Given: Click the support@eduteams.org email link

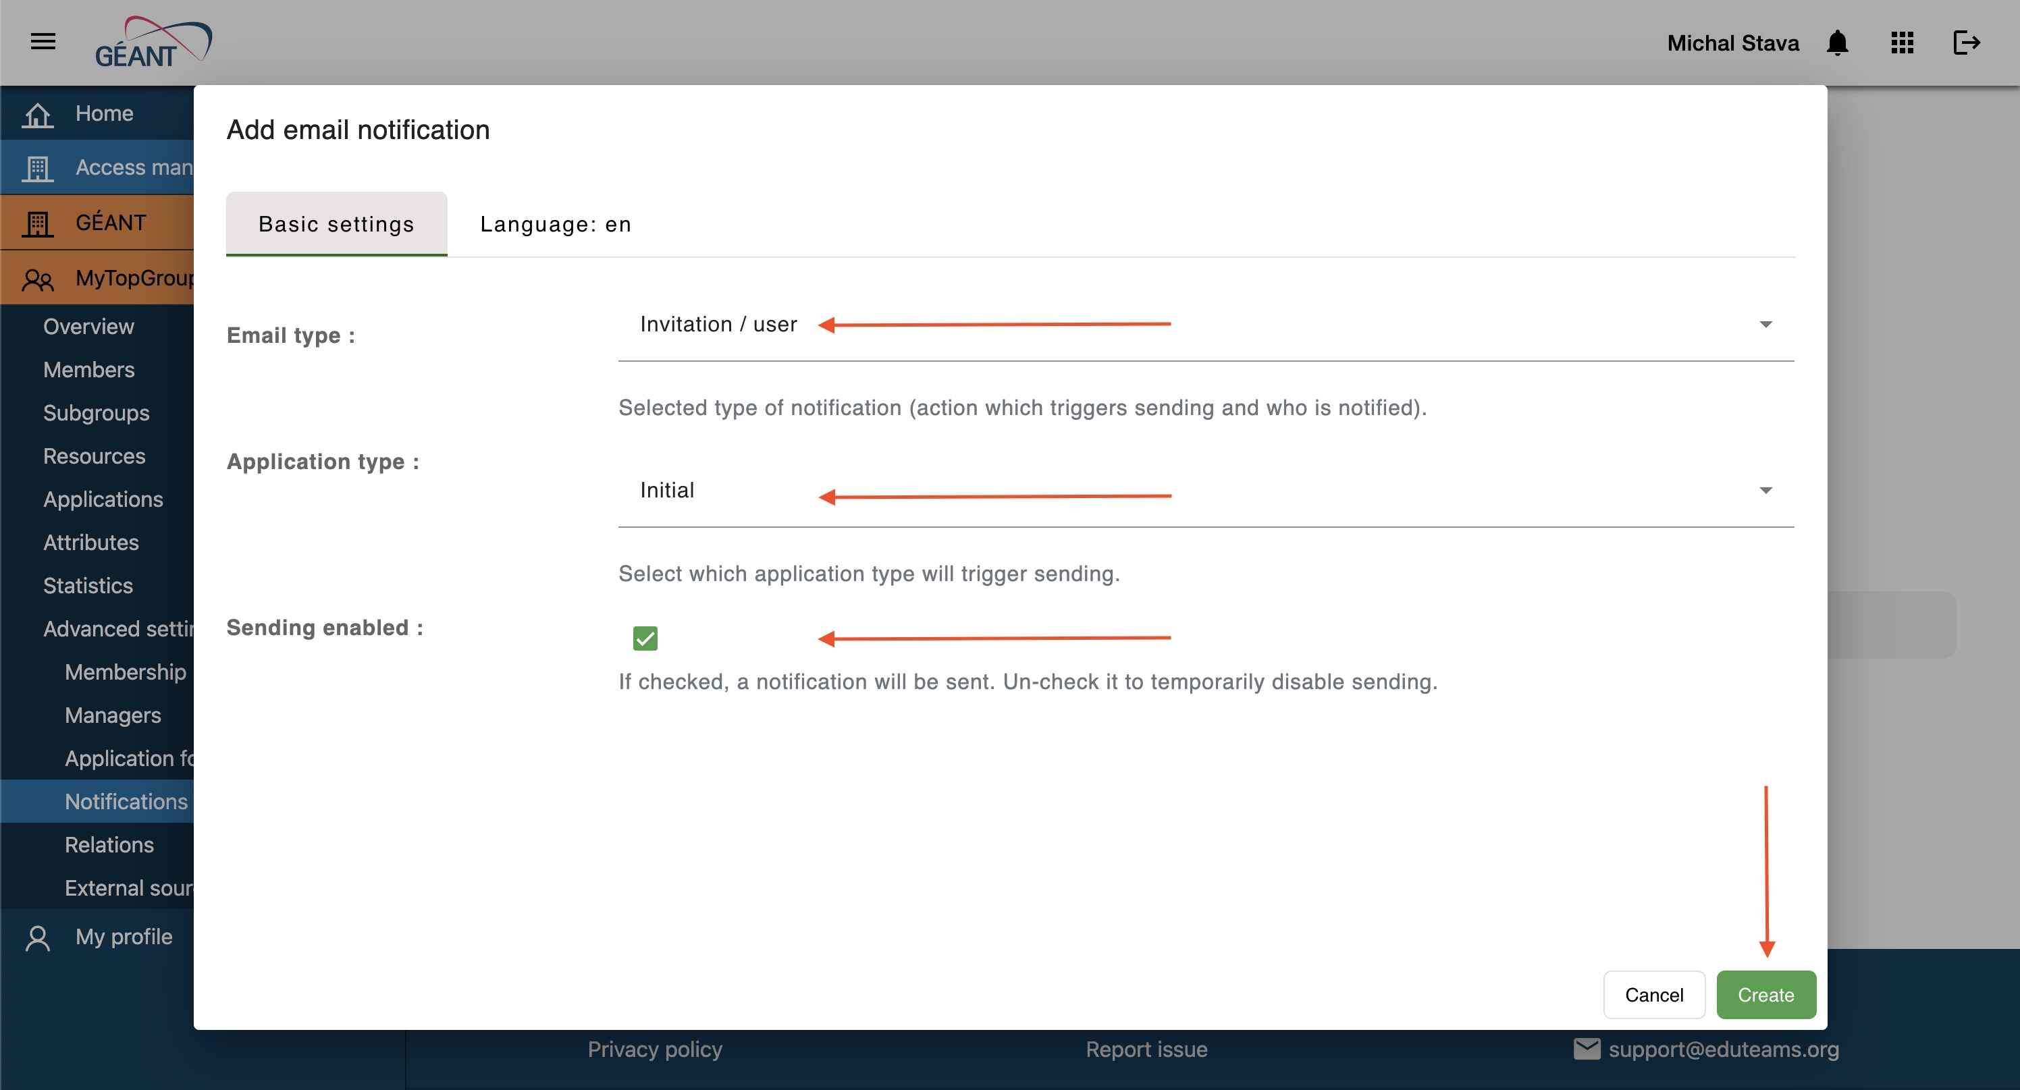Looking at the screenshot, I should [x=1724, y=1050].
